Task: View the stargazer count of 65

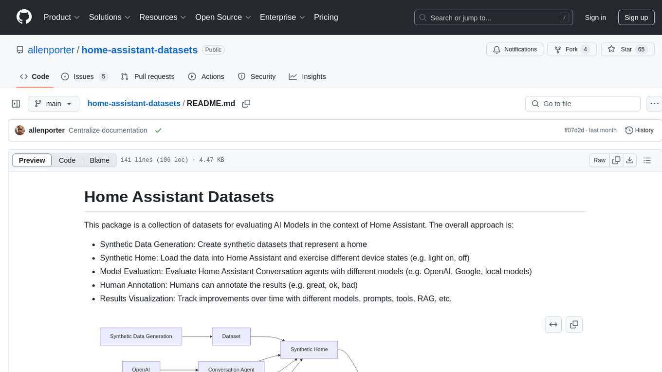Action: click(642, 50)
